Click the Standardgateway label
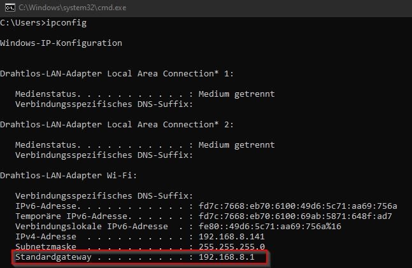 click(x=53, y=257)
